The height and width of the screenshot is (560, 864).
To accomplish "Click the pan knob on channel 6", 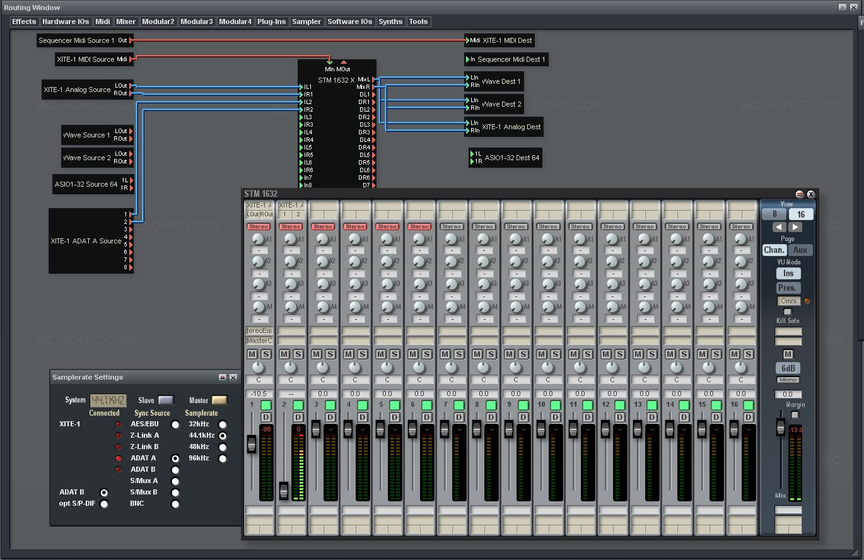I will [418, 367].
